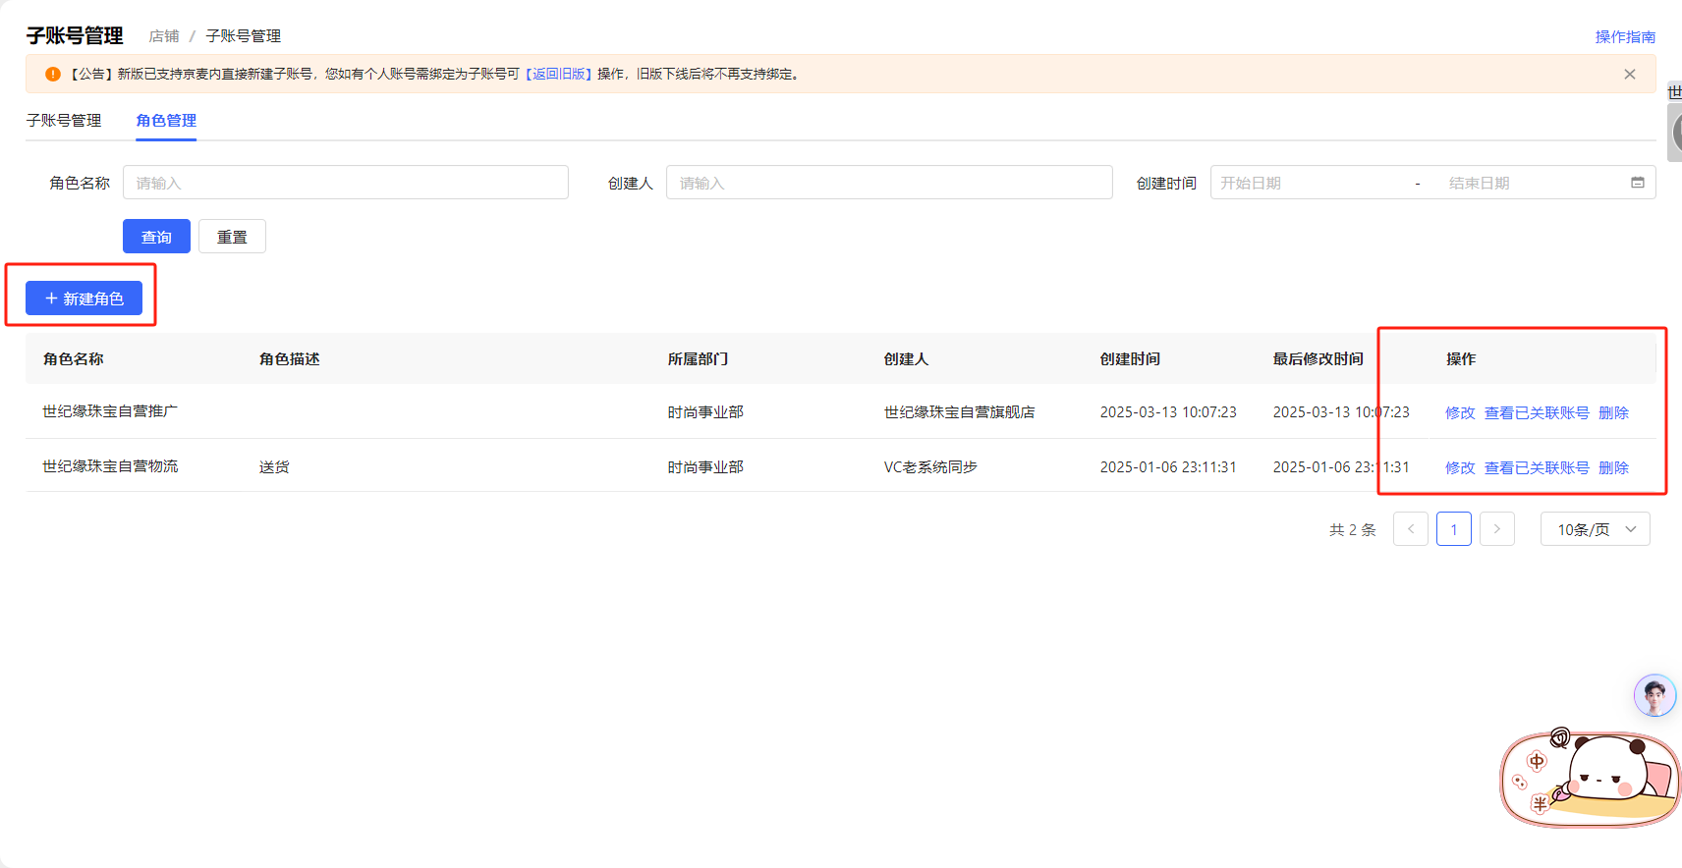Screen dimensions: 1682x868
Task: Select the 角色管理 tab
Action: click(166, 121)
